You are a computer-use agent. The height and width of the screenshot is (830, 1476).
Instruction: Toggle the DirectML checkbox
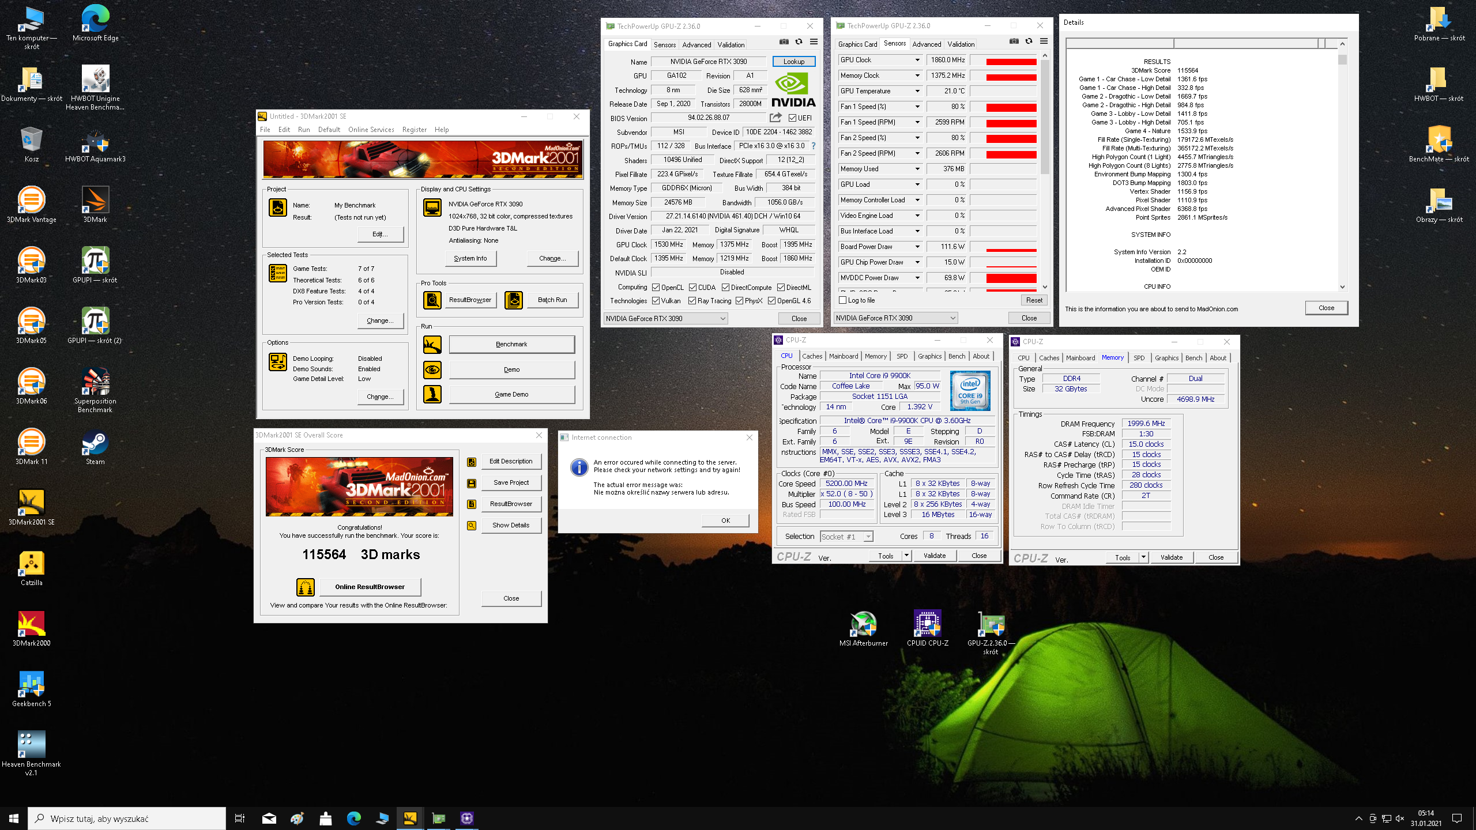(x=781, y=288)
